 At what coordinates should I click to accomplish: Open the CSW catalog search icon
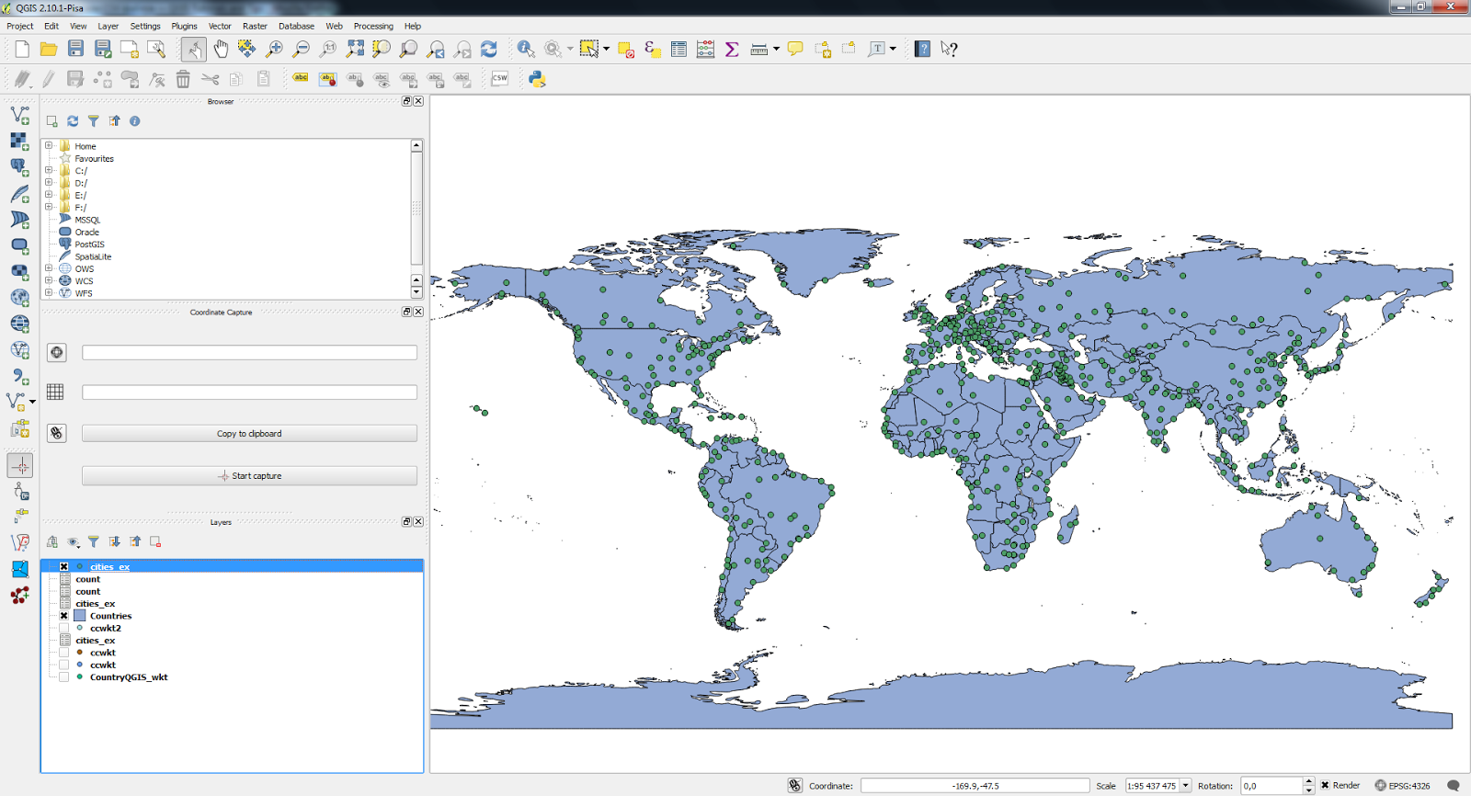point(499,79)
